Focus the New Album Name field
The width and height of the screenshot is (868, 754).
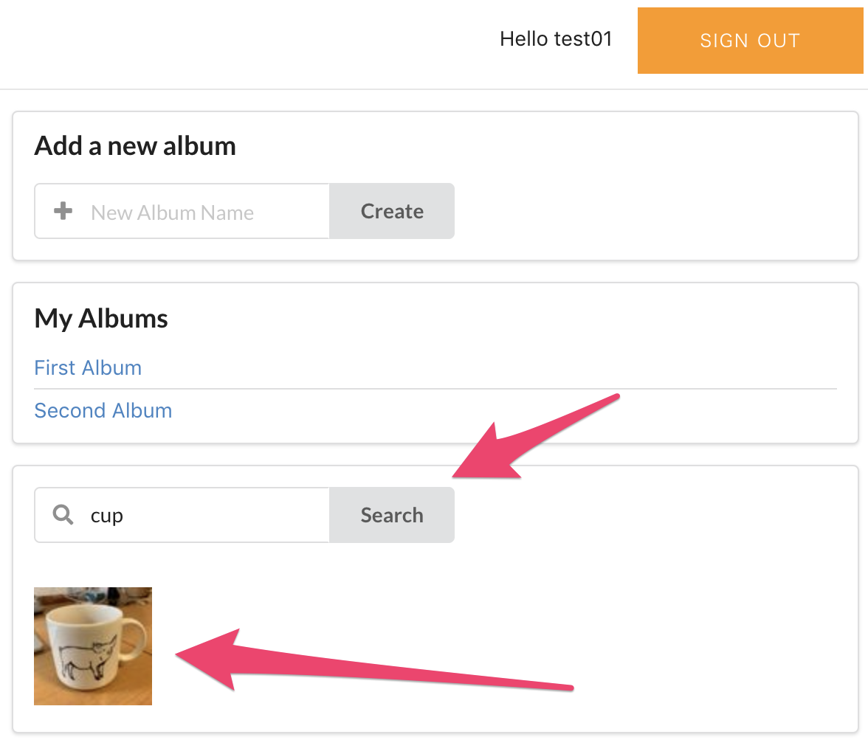(x=182, y=211)
